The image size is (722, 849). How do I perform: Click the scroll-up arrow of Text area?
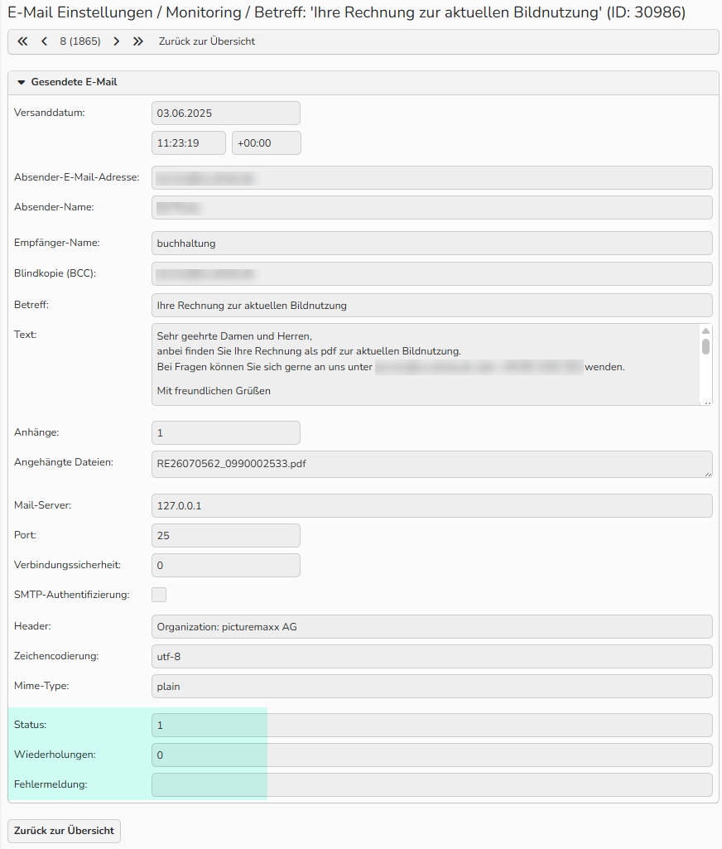tap(705, 330)
